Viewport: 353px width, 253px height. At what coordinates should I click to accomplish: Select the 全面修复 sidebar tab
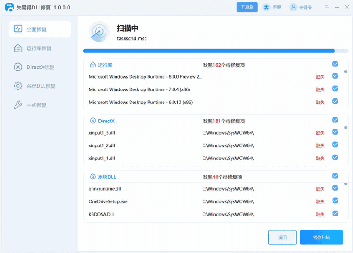(39, 29)
